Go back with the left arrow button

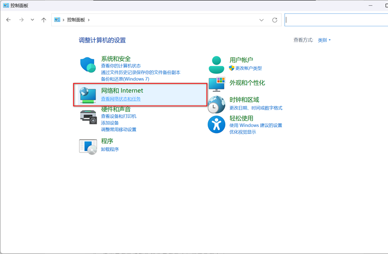(9, 20)
